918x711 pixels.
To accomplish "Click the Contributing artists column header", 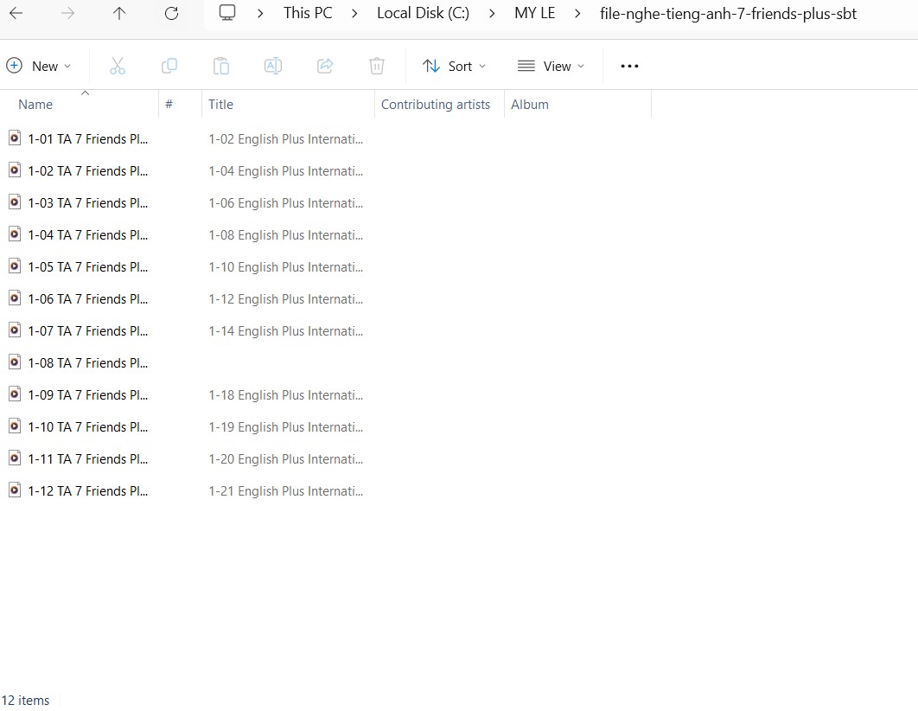I will coord(435,105).
